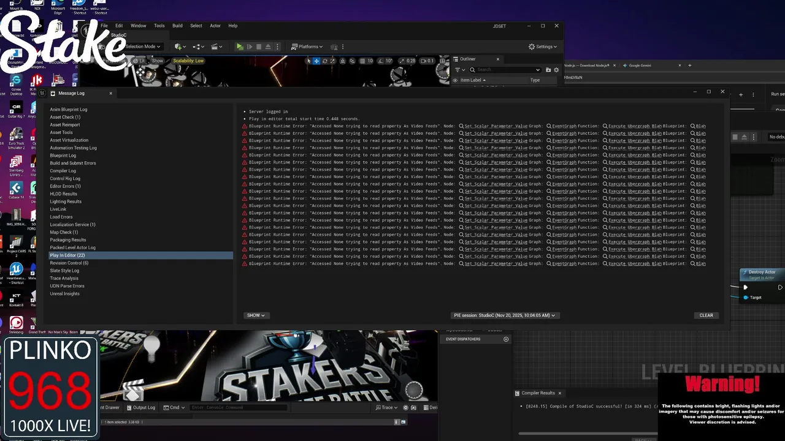Select the Scale gizmo tool
Viewport: 785px width, 441px height.
(332, 61)
